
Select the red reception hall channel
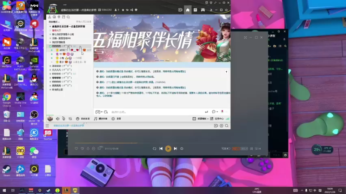click(x=57, y=30)
